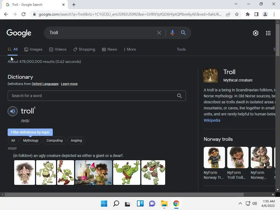Image resolution: width=280 pixels, height=210 pixels.
Task: Open the clock and date 1:35 AM
Action: click(x=268, y=203)
